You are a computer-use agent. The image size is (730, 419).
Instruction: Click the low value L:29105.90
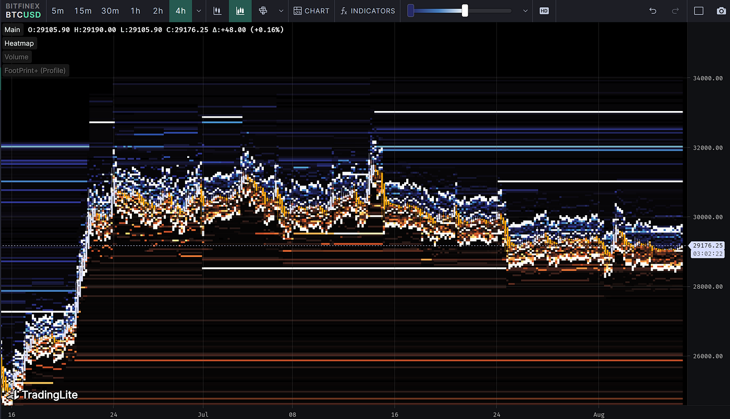(x=141, y=30)
